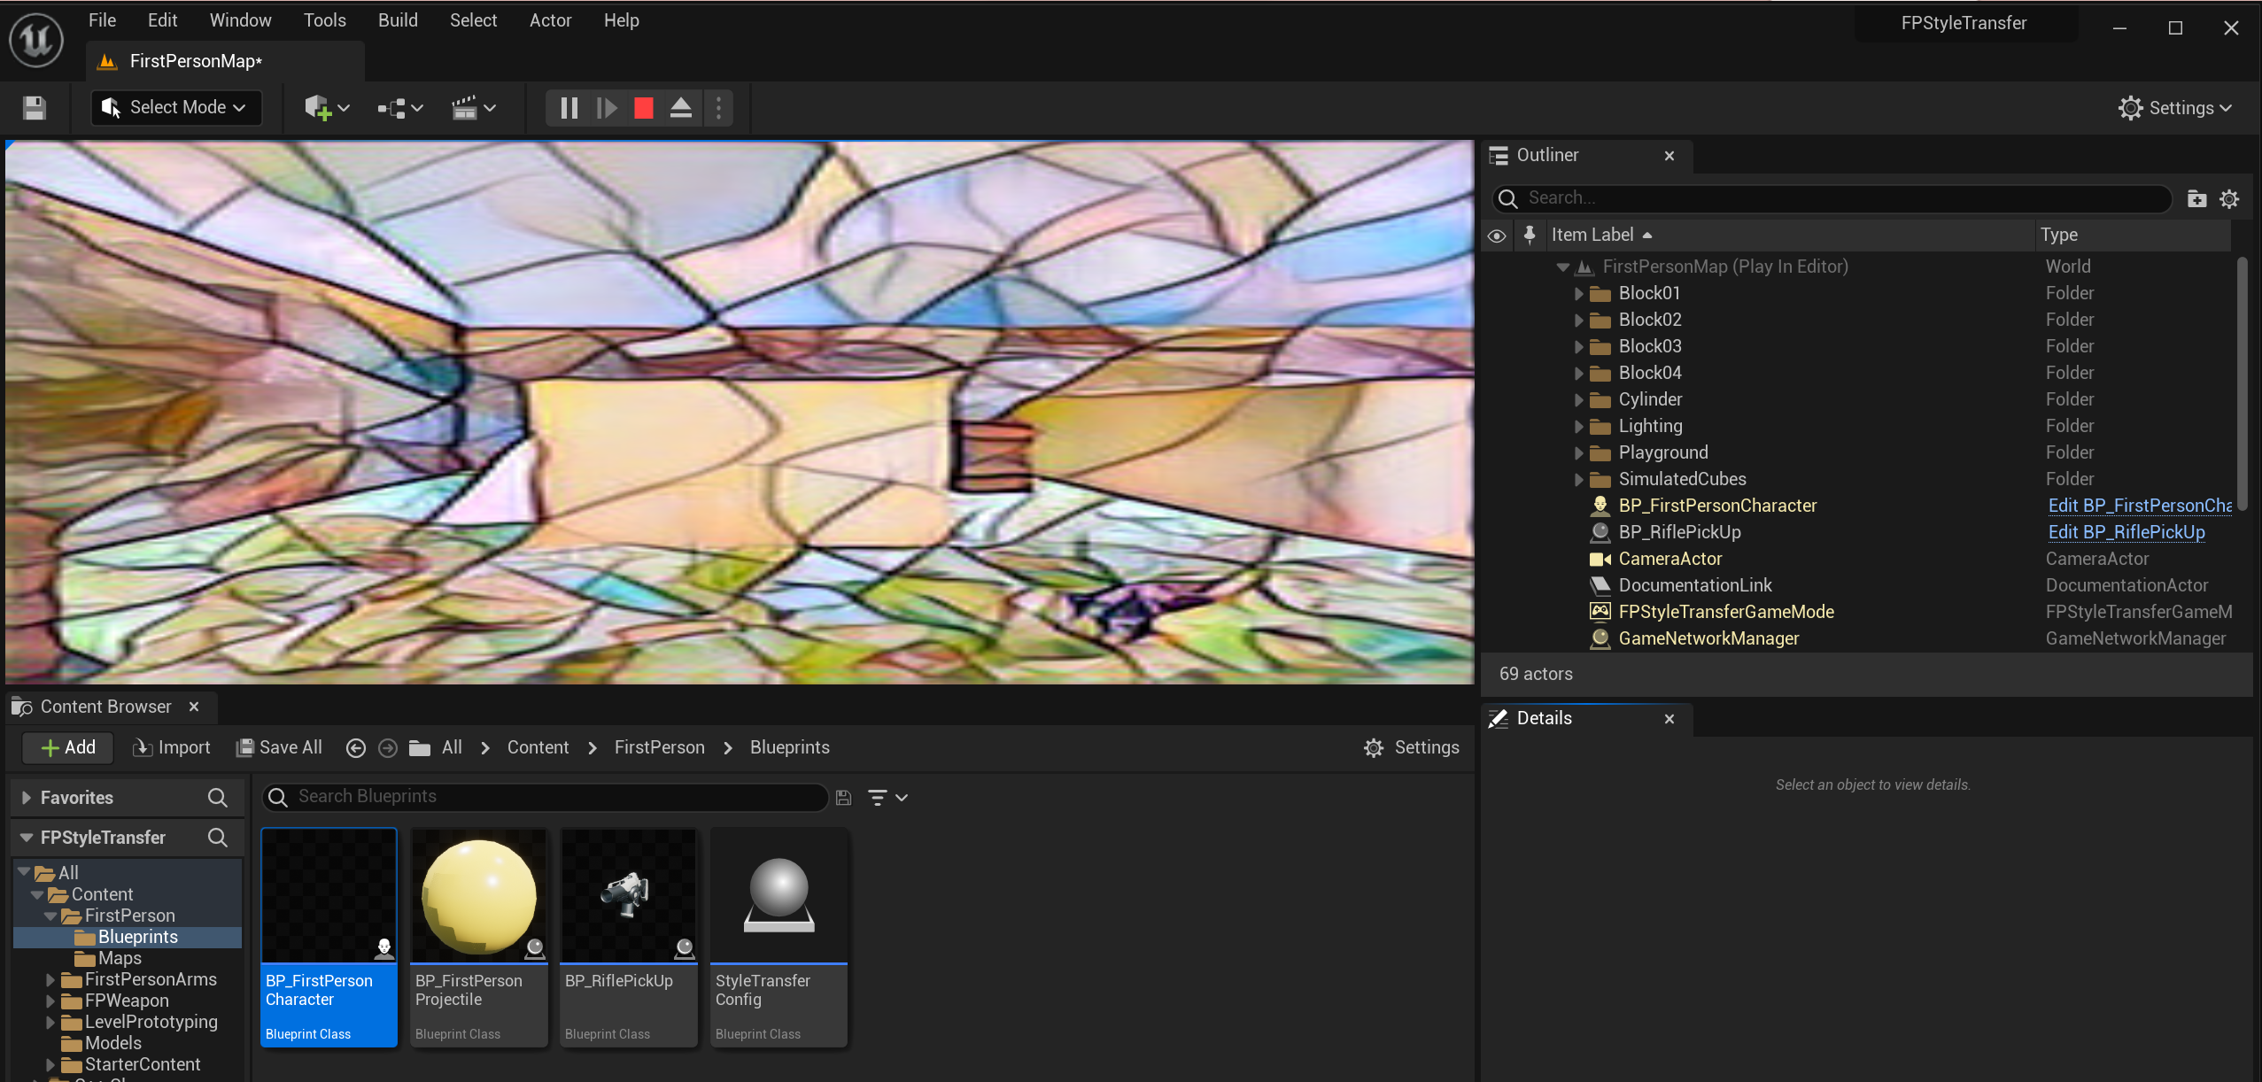Open the Edit menu
2262x1082 pixels.
click(162, 20)
